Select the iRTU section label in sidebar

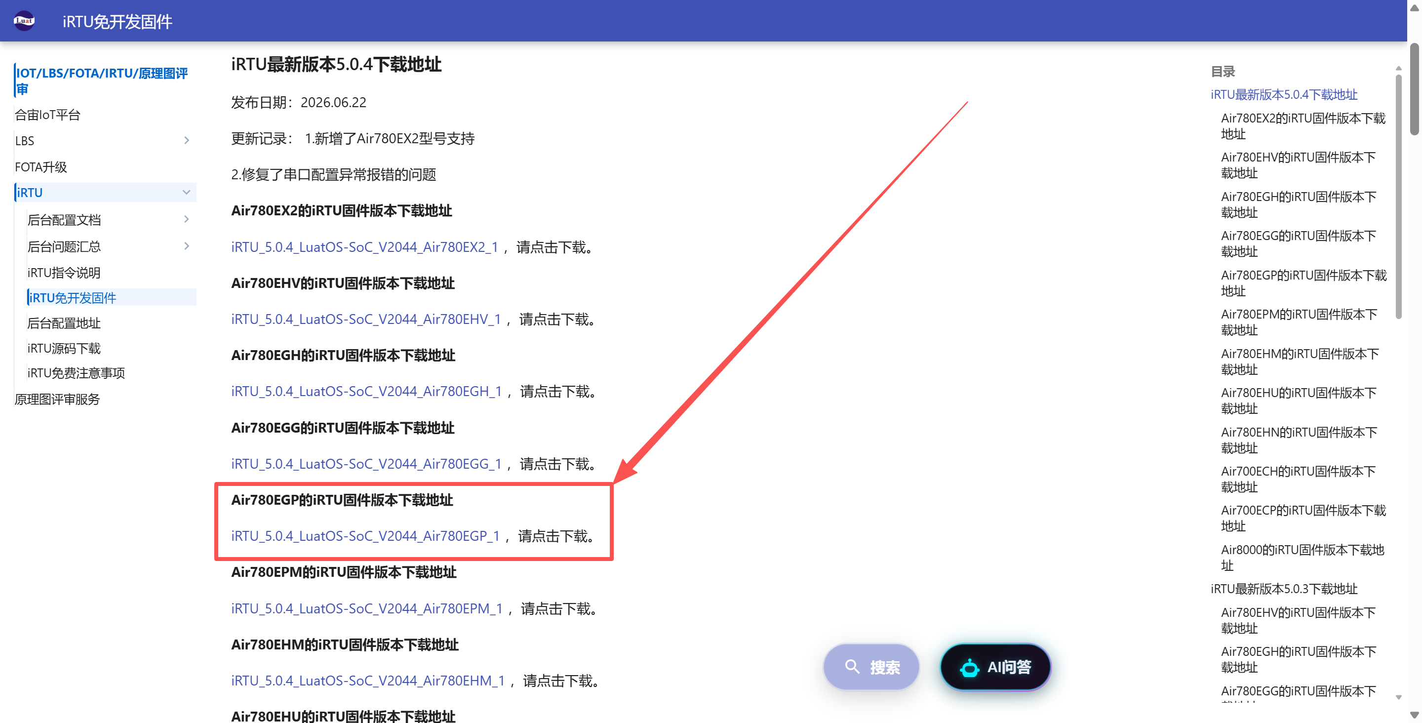point(29,193)
